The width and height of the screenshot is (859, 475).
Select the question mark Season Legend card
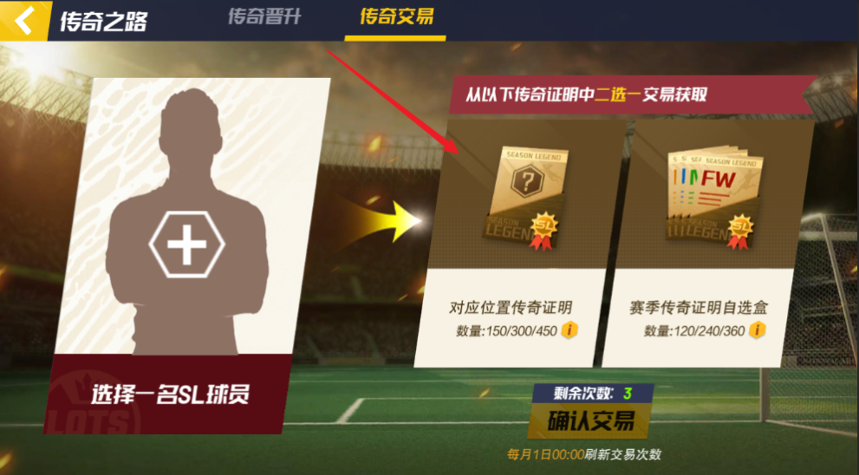coord(526,198)
